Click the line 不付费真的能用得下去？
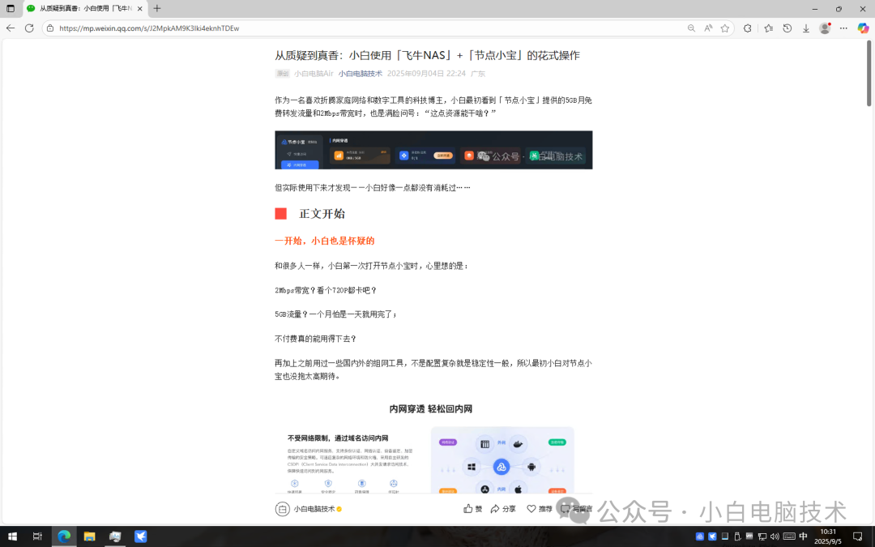Viewport: 875px width, 547px height. [x=315, y=339]
